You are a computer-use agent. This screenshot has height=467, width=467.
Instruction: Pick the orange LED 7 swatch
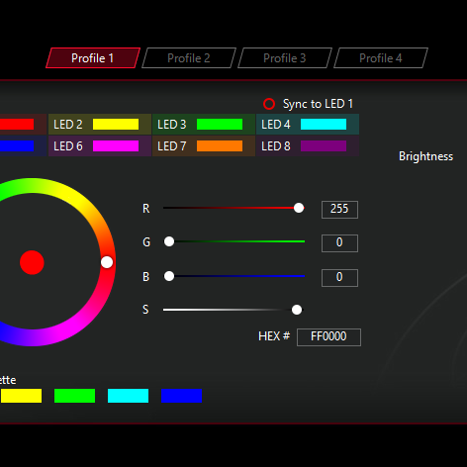[220, 146]
